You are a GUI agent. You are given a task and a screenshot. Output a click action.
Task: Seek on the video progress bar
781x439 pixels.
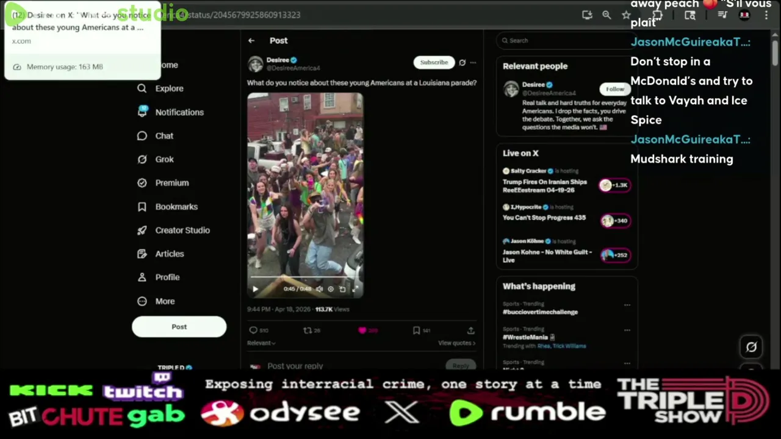click(305, 277)
